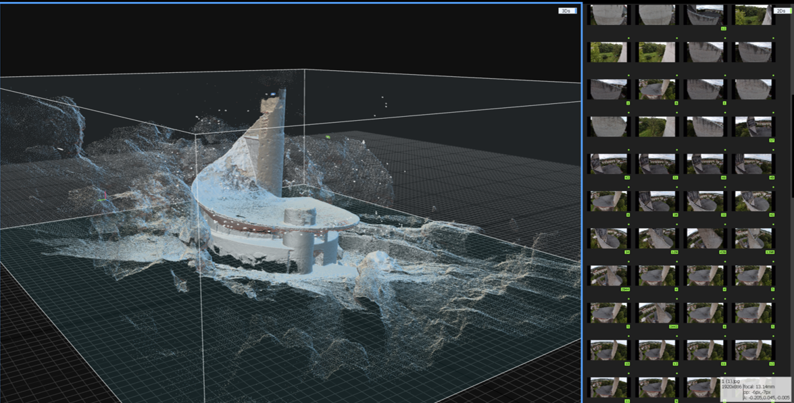
Task: Click the small cylinder atop the circular platform
Action: tap(299, 217)
